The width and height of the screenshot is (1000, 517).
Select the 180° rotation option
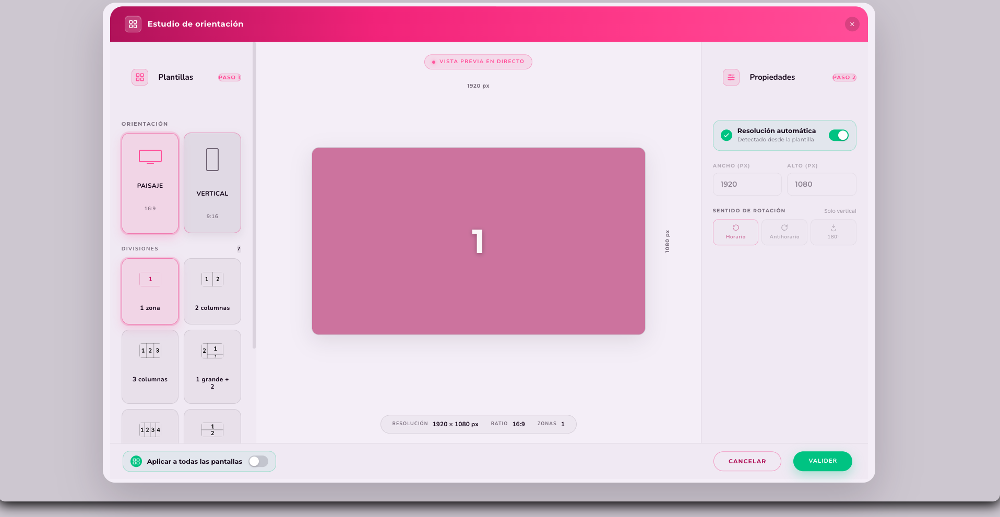834,232
